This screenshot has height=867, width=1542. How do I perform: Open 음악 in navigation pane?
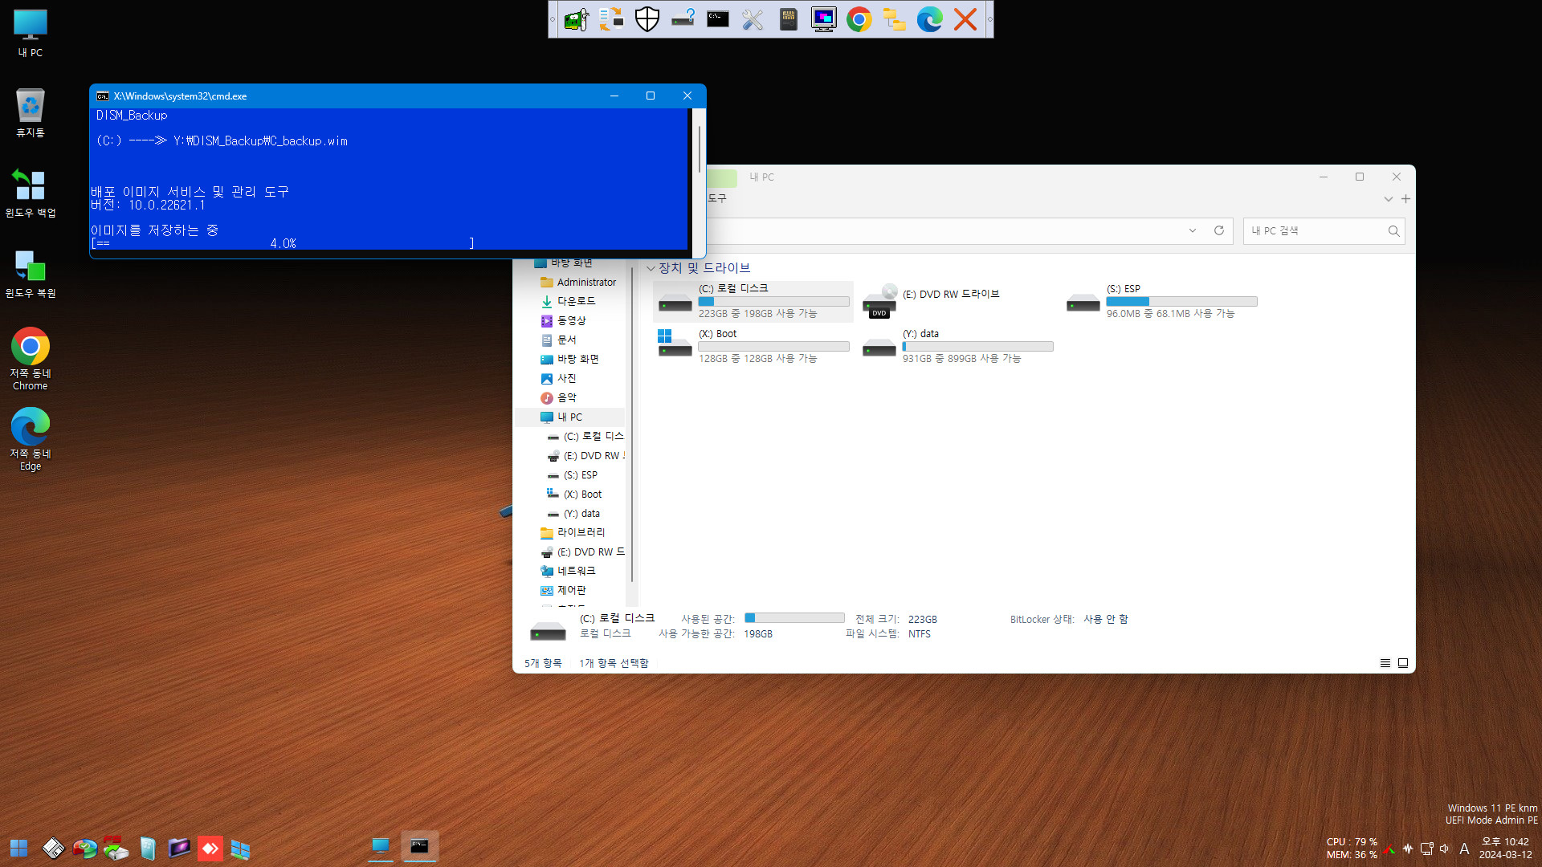pos(559,397)
